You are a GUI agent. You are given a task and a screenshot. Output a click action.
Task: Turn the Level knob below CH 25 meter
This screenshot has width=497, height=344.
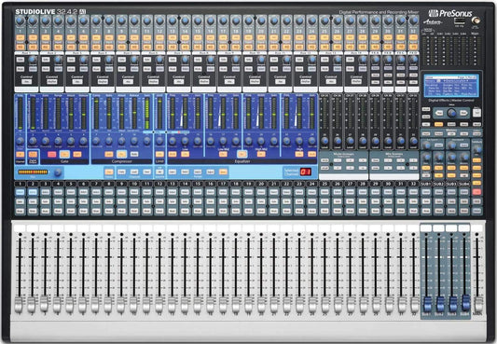pyautogui.click(x=324, y=142)
